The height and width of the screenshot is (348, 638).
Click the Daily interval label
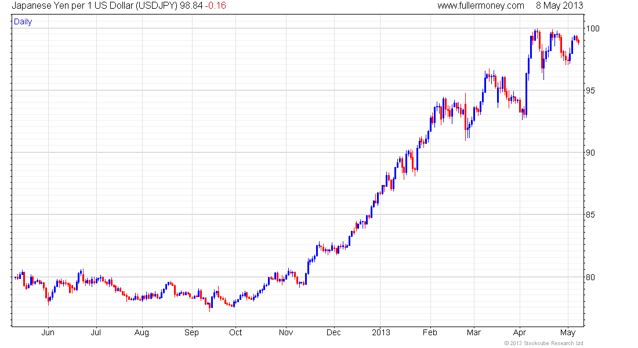23,21
